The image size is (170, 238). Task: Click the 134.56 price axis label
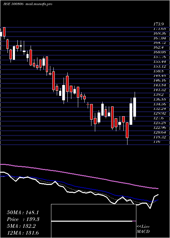pos(159,104)
